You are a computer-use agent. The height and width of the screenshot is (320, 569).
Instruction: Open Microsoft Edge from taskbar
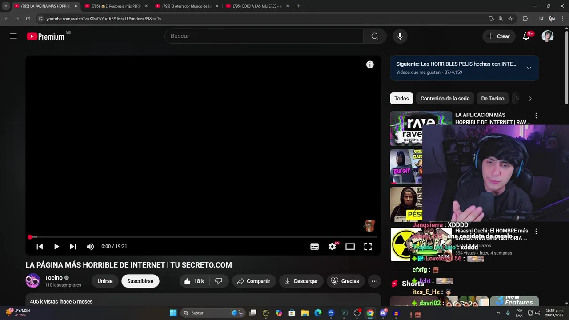point(318,313)
